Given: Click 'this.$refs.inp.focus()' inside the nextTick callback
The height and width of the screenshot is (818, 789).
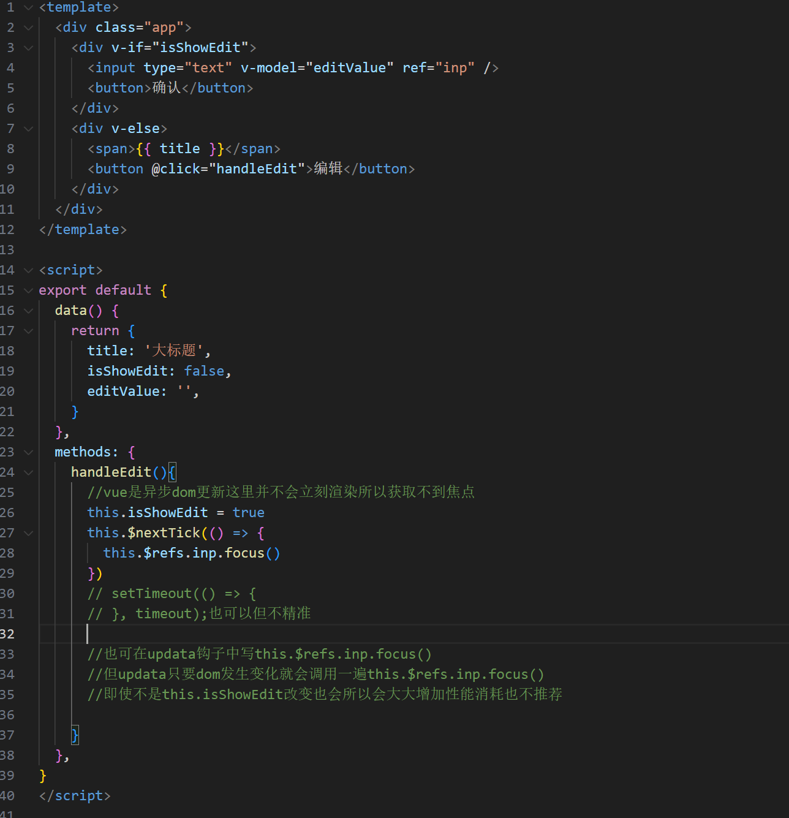Looking at the screenshot, I should coord(192,553).
